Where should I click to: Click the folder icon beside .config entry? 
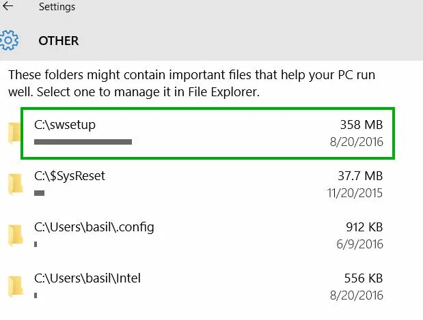tap(14, 235)
